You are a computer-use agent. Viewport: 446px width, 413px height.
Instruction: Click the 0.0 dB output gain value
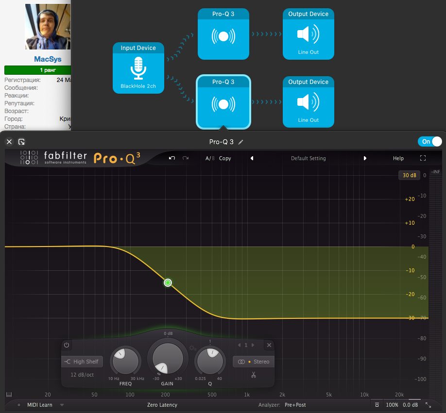(411, 405)
